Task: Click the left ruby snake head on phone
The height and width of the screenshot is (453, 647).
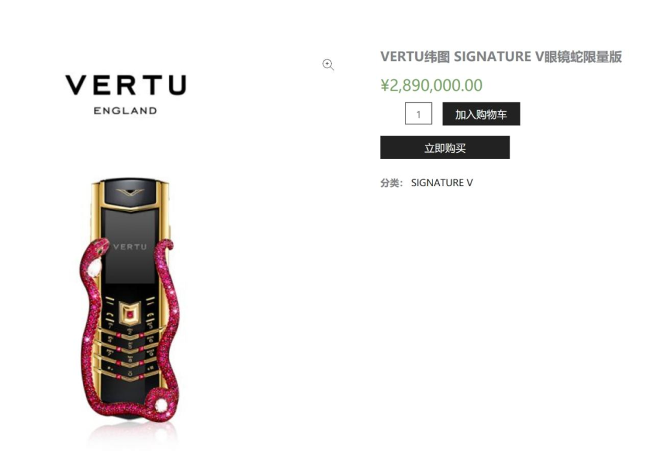Action: pyautogui.click(x=99, y=248)
